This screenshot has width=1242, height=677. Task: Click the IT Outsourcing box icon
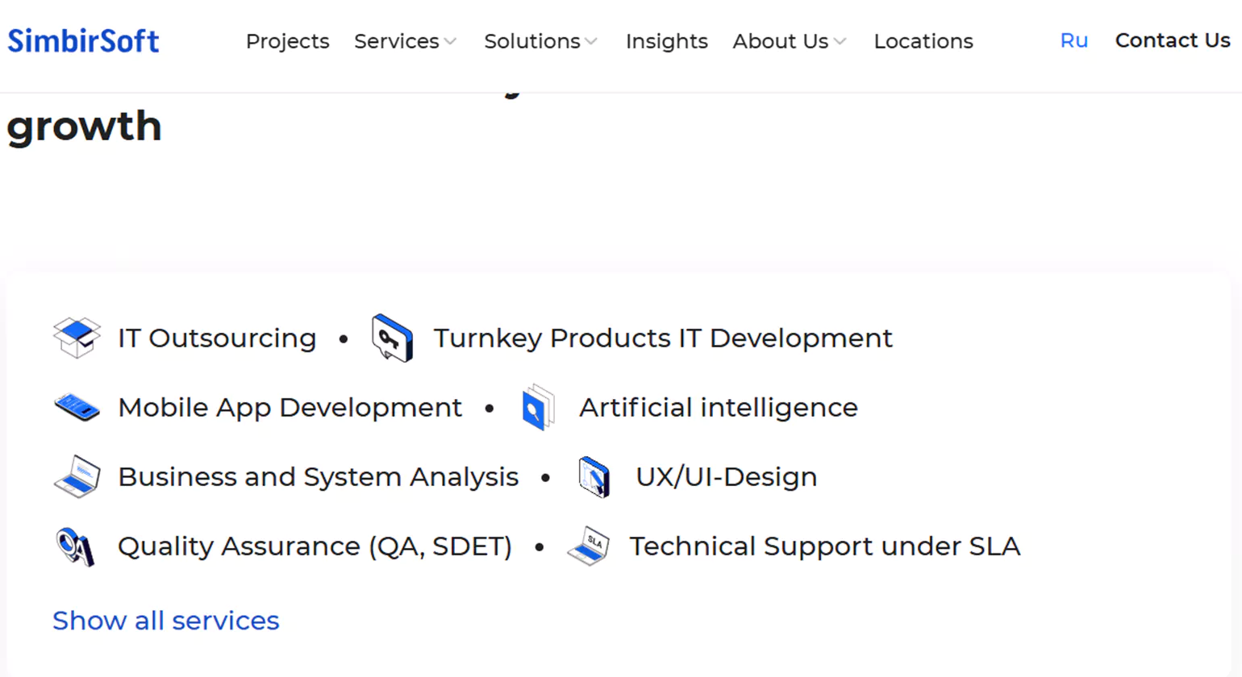[x=77, y=338]
